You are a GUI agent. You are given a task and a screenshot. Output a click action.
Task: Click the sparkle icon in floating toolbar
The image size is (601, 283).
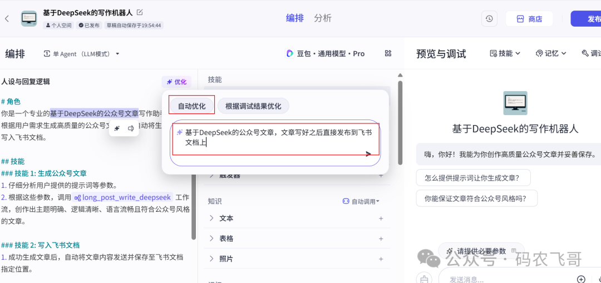tap(117, 128)
